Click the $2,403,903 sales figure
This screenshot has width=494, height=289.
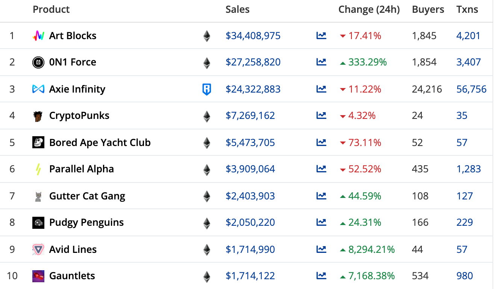[250, 196]
